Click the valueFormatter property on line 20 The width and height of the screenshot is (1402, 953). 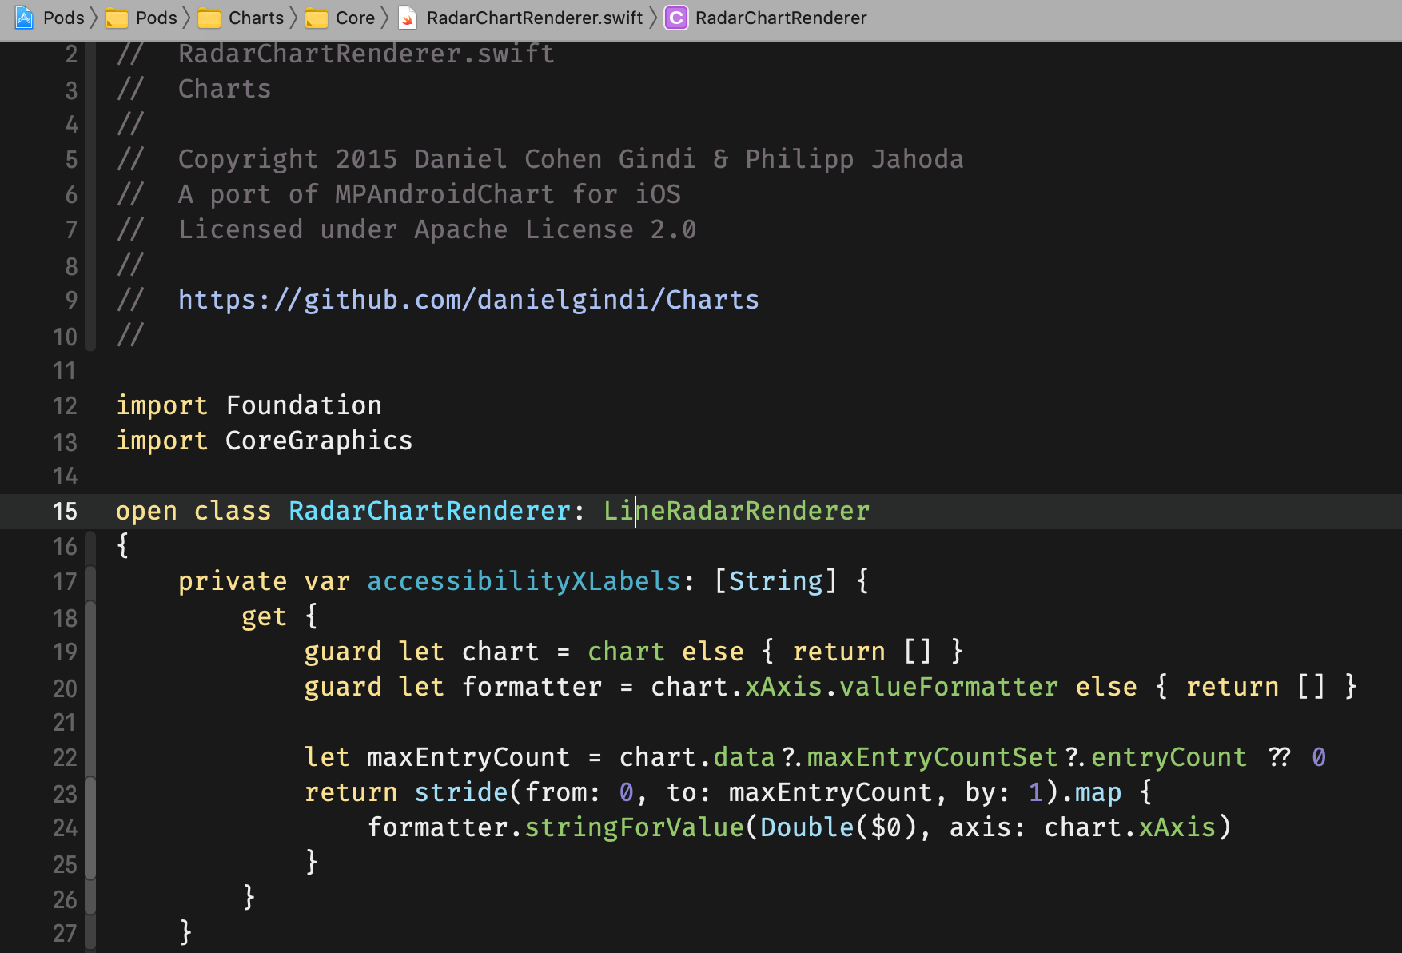click(948, 687)
